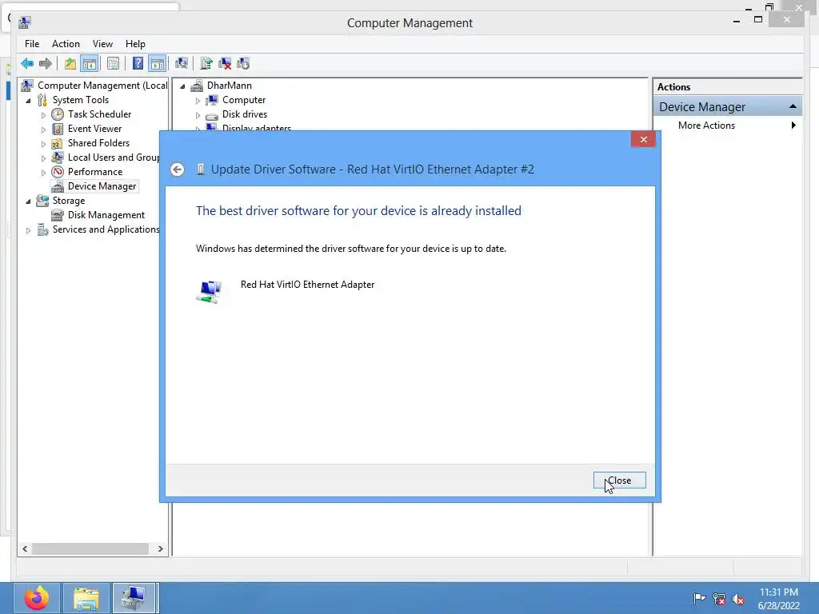Select Computer in the device list
This screenshot has height=614, width=819.
click(x=244, y=100)
